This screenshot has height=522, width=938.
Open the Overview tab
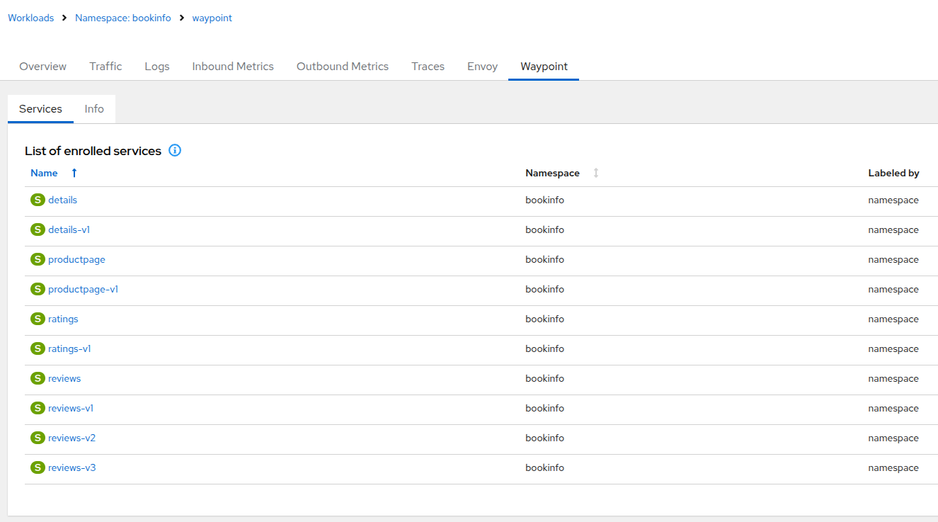click(42, 67)
